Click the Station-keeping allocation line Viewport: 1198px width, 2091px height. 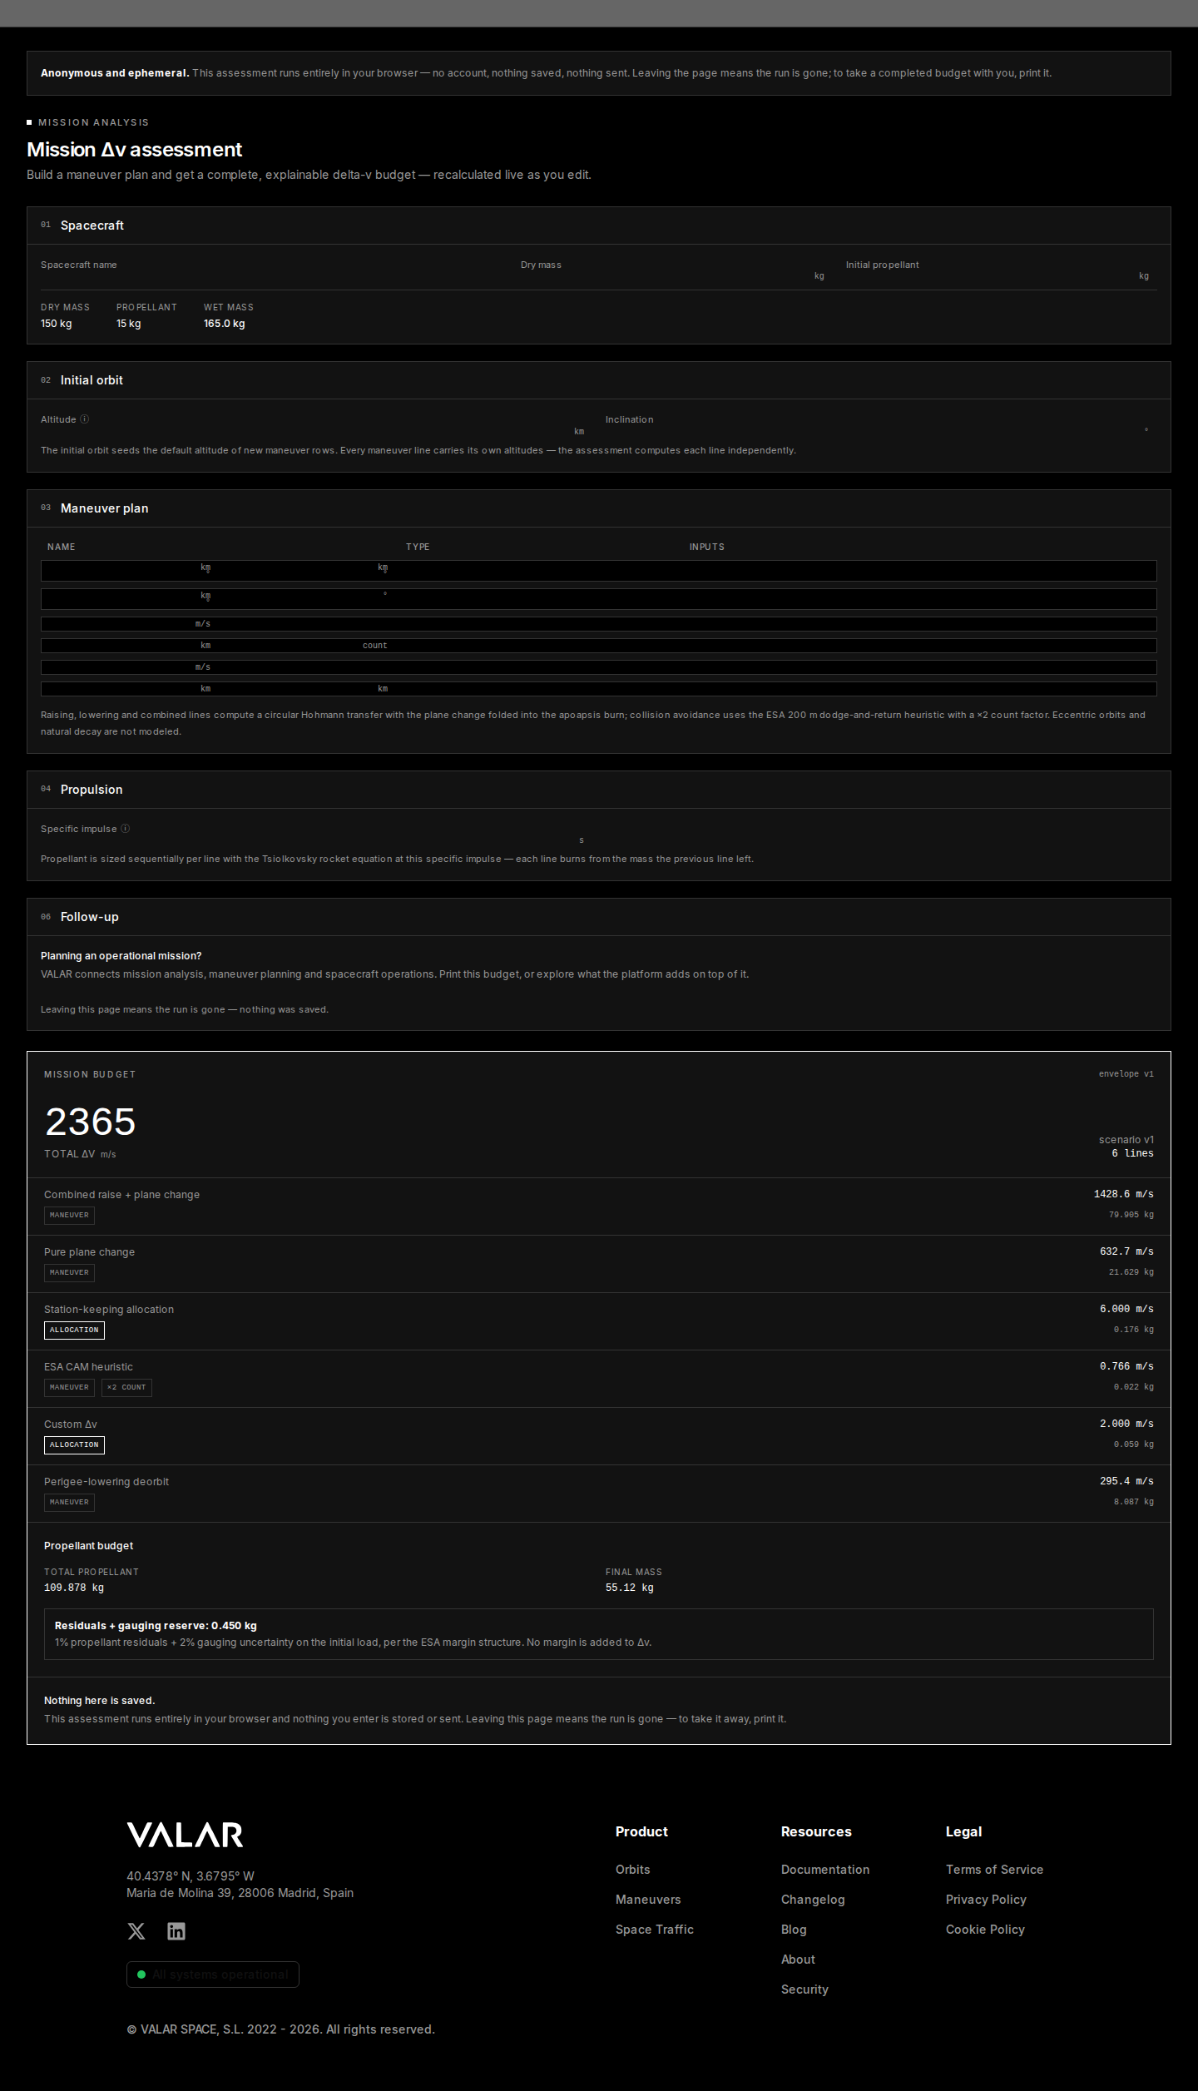(x=599, y=1321)
